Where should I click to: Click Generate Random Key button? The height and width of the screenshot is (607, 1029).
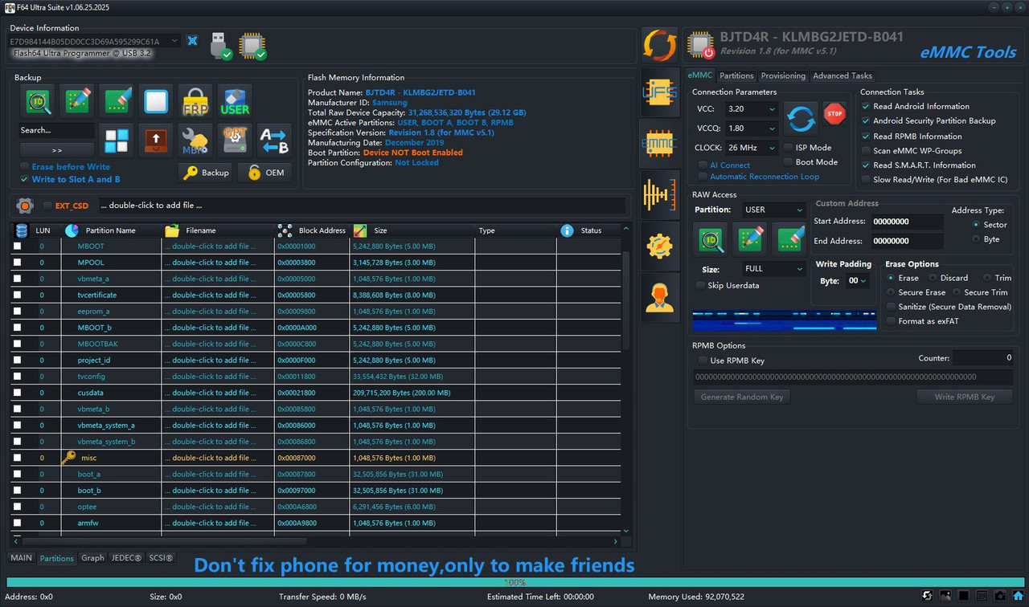(742, 397)
